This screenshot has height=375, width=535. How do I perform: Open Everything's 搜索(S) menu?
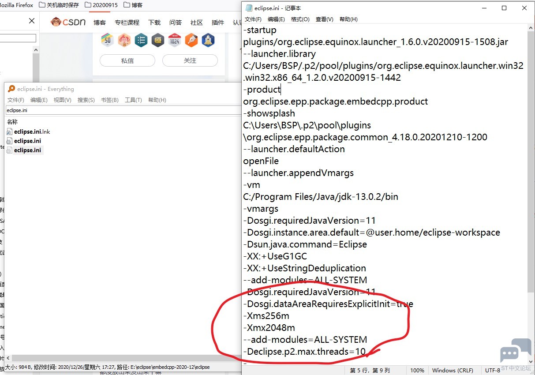tap(86, 100)
